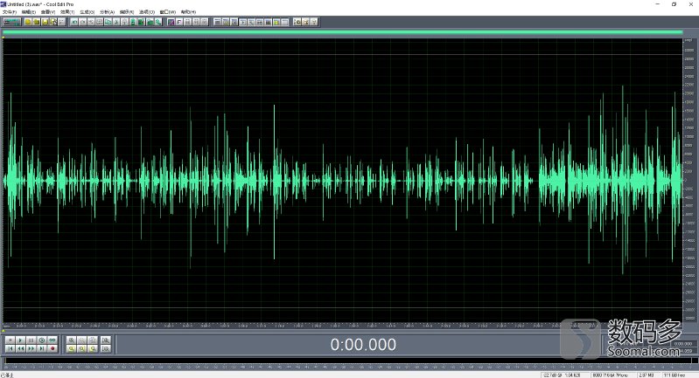Toggle loop playback with the infinity button
Image resolution: width=699 pixels, height=378 pixels.
click(52, 340)
